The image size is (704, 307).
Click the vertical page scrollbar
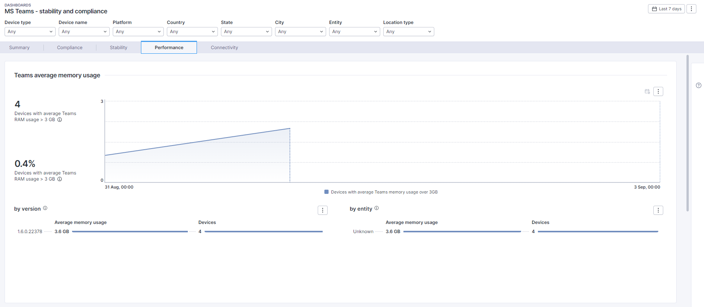point(688,133)
